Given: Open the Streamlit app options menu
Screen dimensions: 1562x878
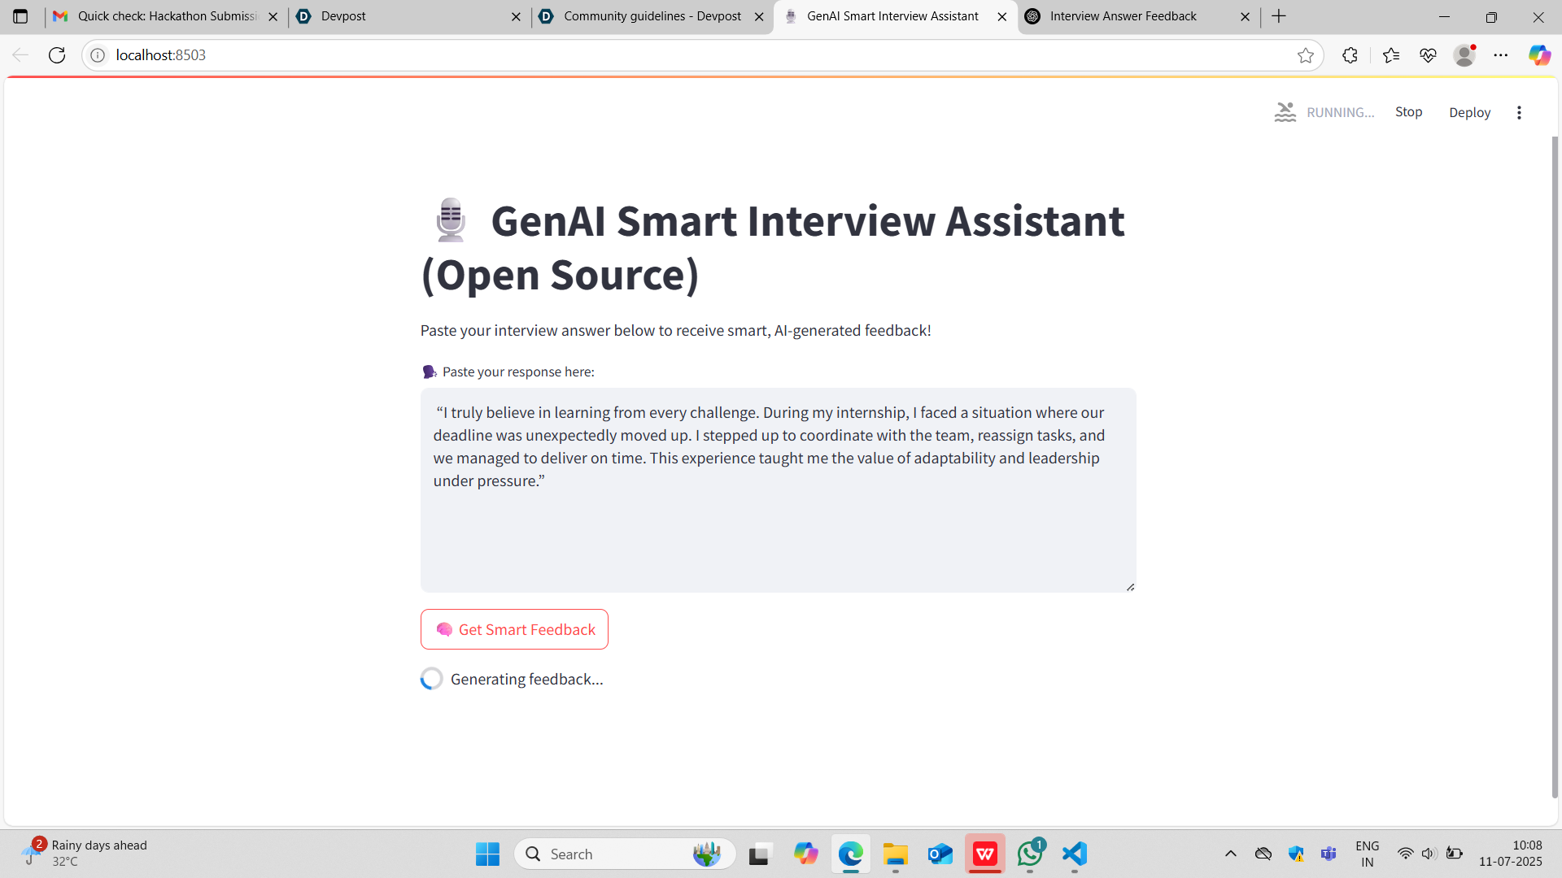Looking at the screenshot, I should (x=1520, y=112).
